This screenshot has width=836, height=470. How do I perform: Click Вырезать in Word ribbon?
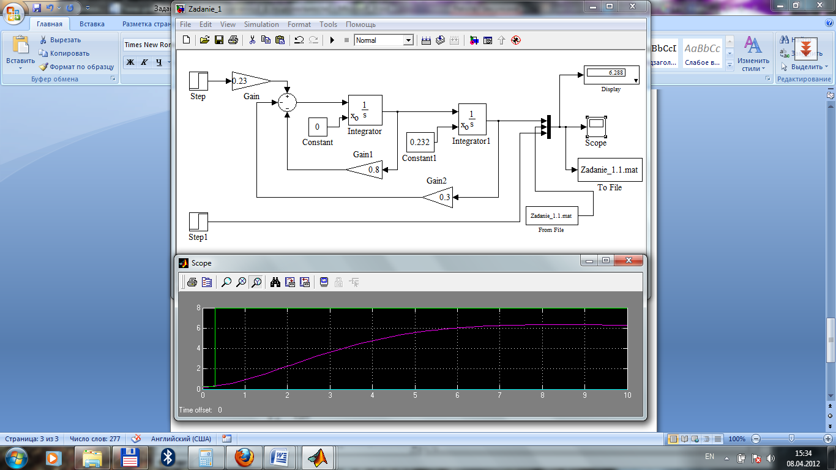pos(60,40)
